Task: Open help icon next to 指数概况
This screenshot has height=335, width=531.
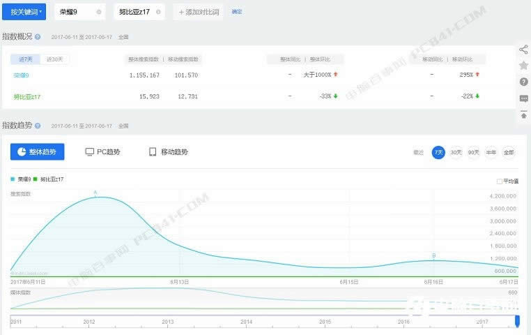Action: (x=38, y=36)
